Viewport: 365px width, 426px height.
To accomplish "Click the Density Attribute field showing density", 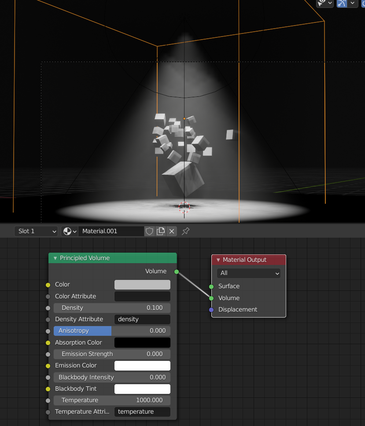I will (x=142, y=319).
